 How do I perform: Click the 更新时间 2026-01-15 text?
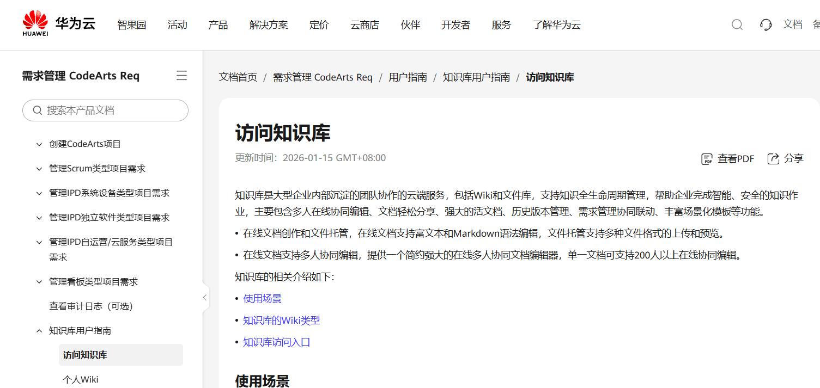[311, 158]
